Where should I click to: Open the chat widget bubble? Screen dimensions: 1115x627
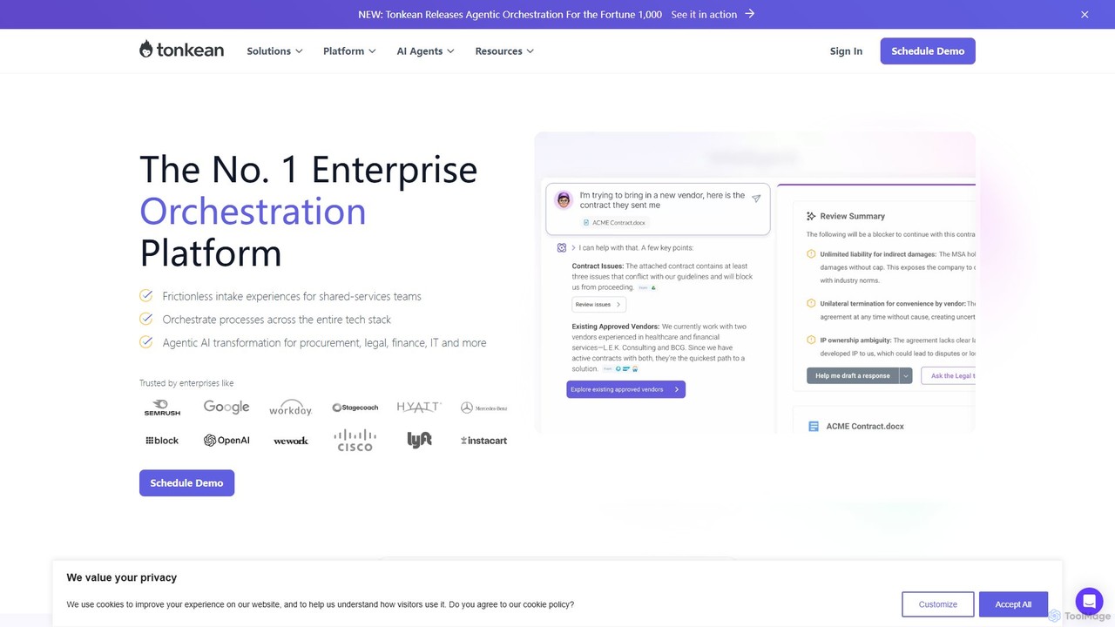tap(1089, 601)
